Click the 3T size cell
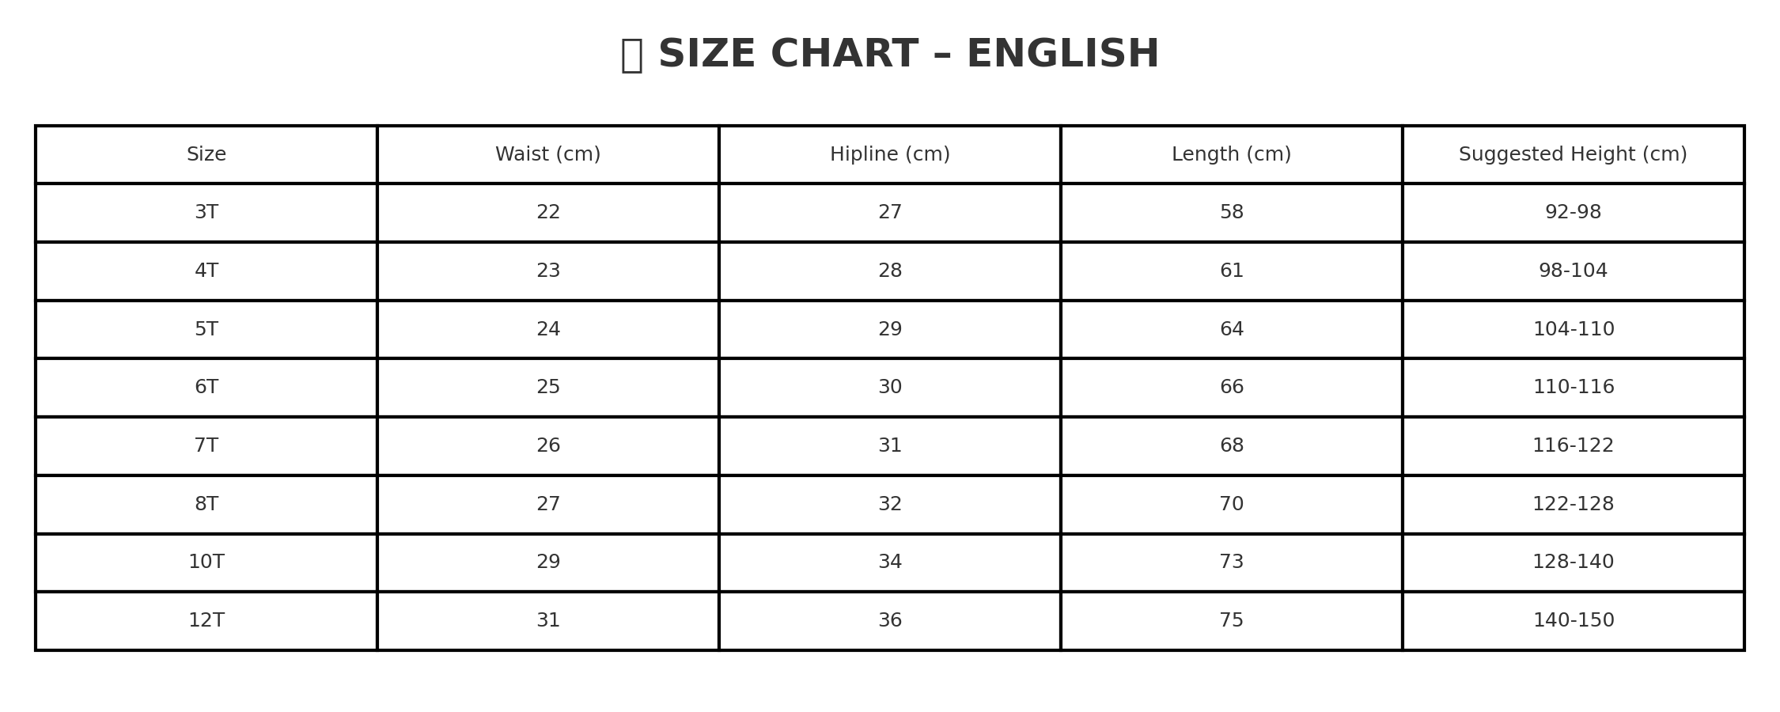 coord(206,213)
